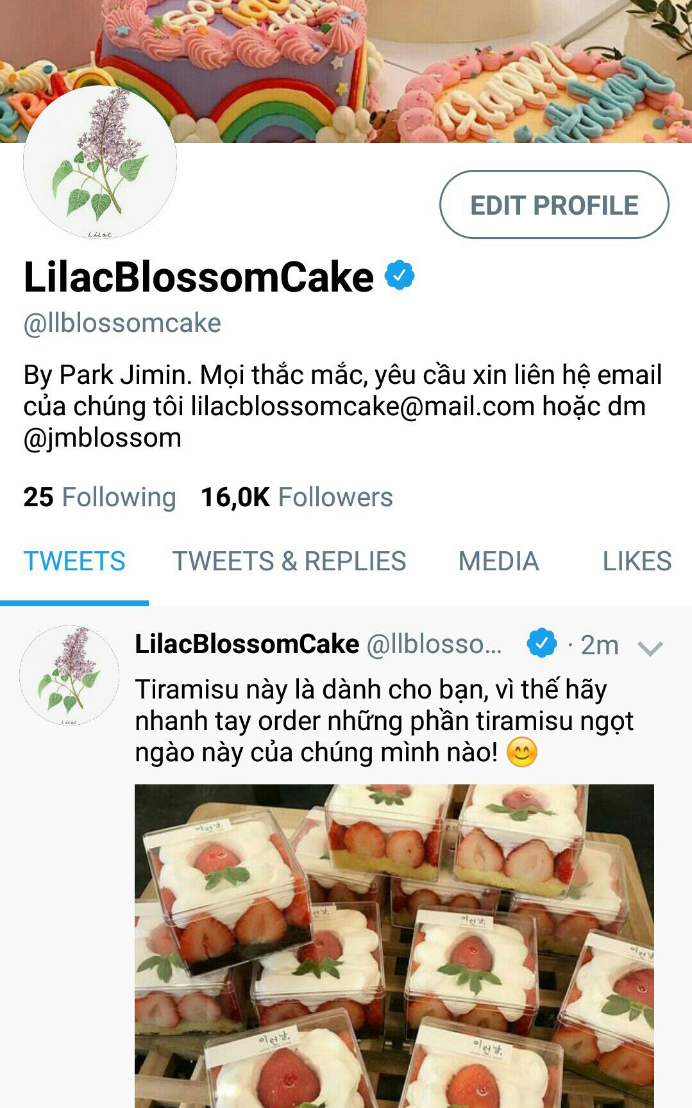Tap the @jmblossom mention in bio
Screen dimensions: 692x1108
tap(103, 438)
